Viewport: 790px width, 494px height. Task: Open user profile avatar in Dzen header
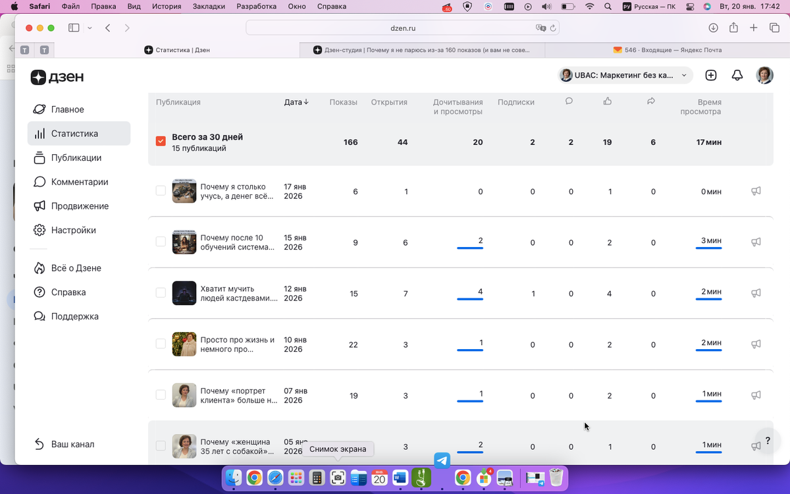pyautogui.click(x=764, y=75)
